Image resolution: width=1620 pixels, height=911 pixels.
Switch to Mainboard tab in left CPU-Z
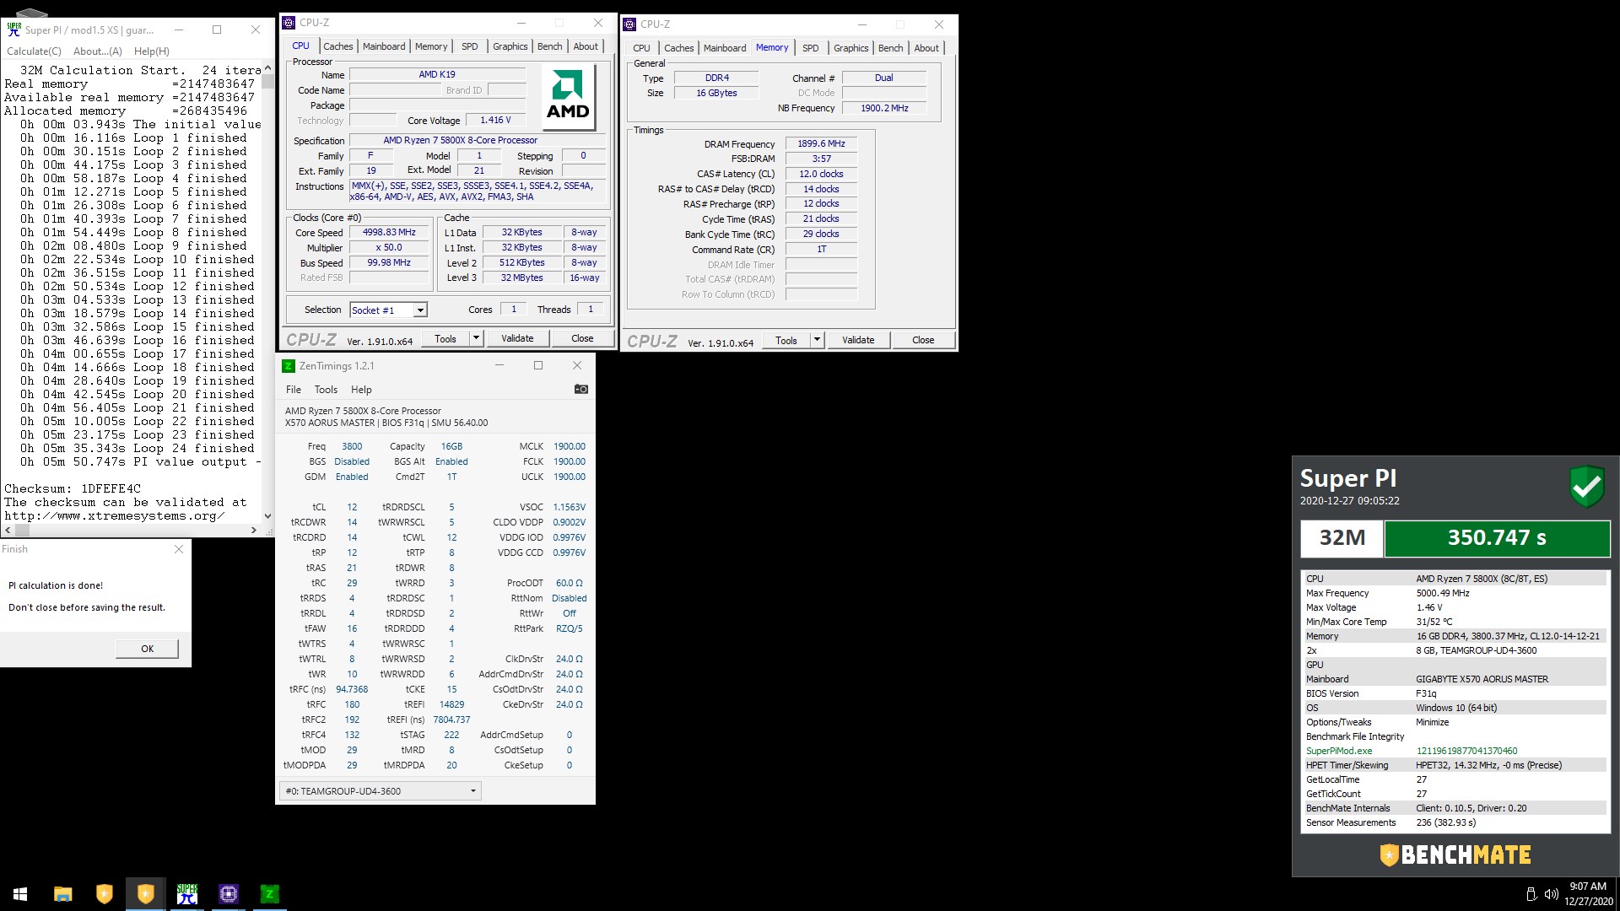384,46
